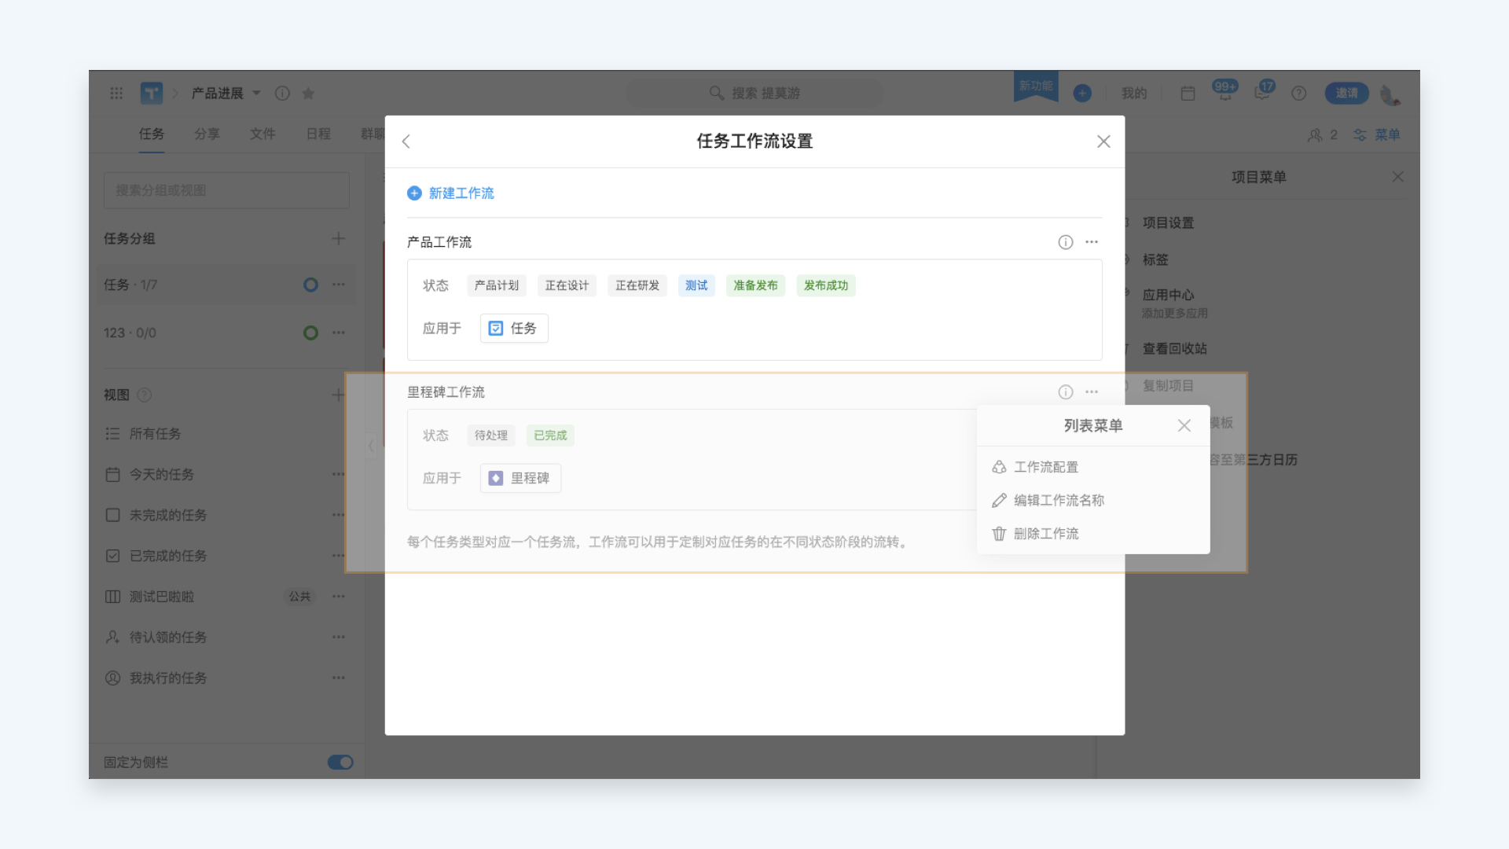Image resolution: width=1509 pixels, height=849 pixels.
Task: Click the 里程碑 applied-to chip
Action: [x=520, y=478]
